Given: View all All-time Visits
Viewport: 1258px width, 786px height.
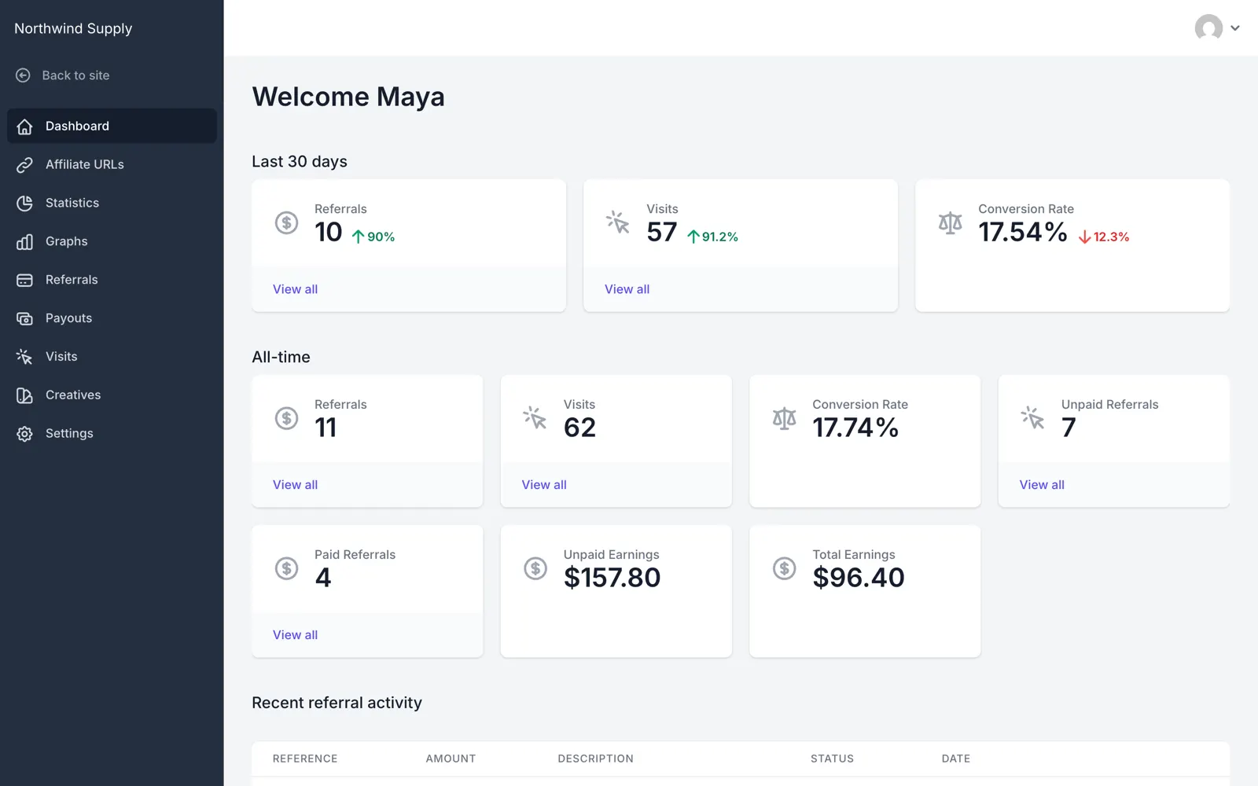Looking at the screenshot, I should pos(544,485).
